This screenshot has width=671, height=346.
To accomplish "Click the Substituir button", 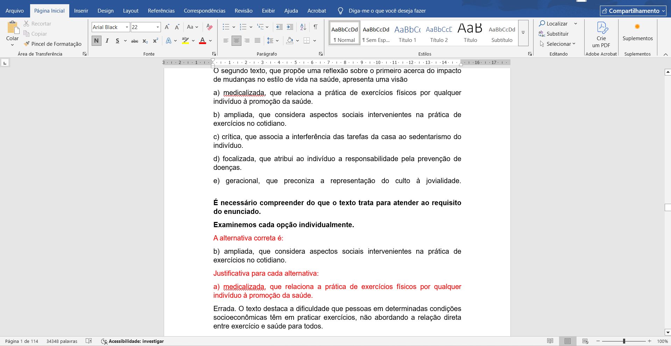I will tap(554, 34).
